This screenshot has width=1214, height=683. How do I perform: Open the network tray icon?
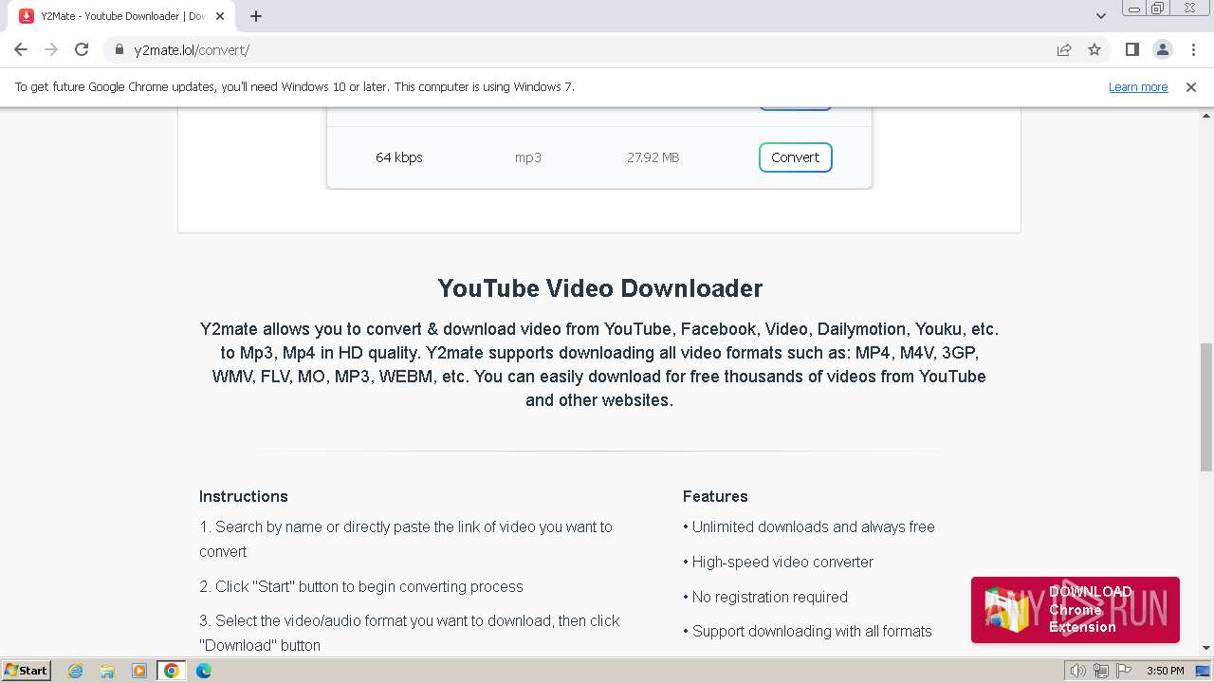click(x=1101, y=671)
